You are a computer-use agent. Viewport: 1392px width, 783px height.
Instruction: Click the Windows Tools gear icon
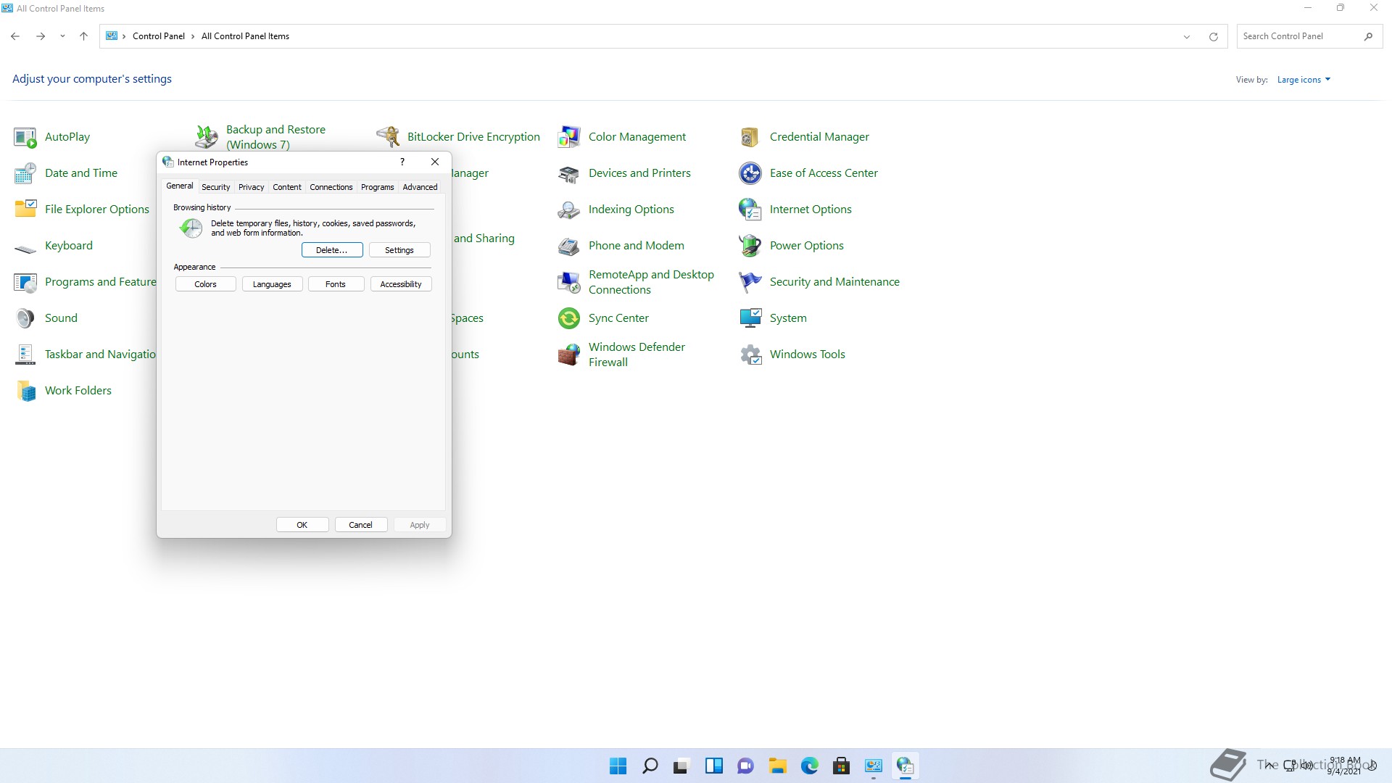[750, 355]
